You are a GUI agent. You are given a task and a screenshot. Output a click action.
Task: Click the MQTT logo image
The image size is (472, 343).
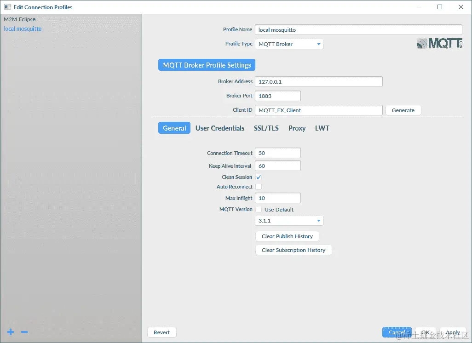439,44
